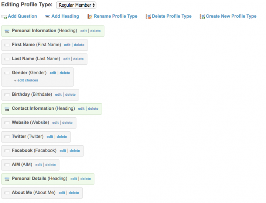Click the Last Name field icon
Screen dimensions: 266x203
7,59
